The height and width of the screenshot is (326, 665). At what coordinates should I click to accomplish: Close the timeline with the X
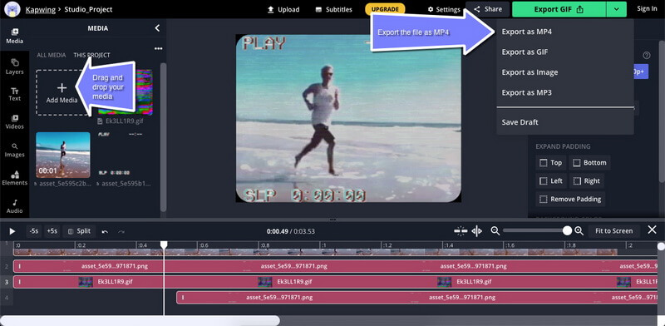[653, 230]
